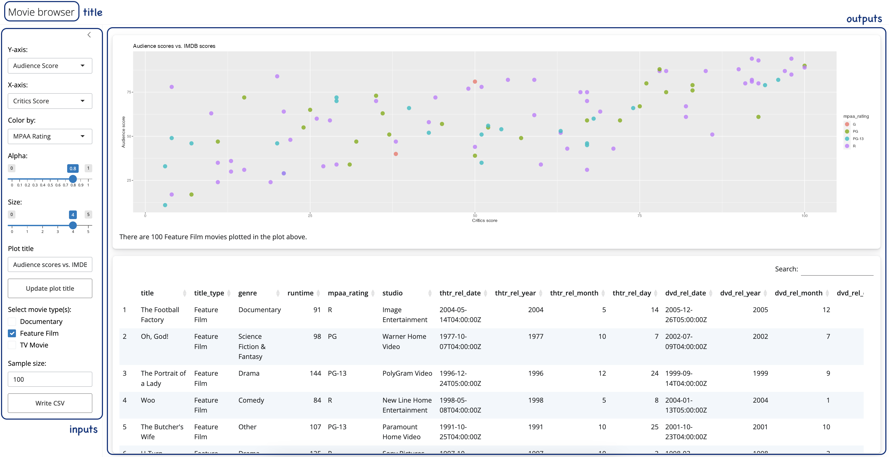Open the Y-axis Audience Score dropdown
This screenshot has height=457, width=889.
50,66
